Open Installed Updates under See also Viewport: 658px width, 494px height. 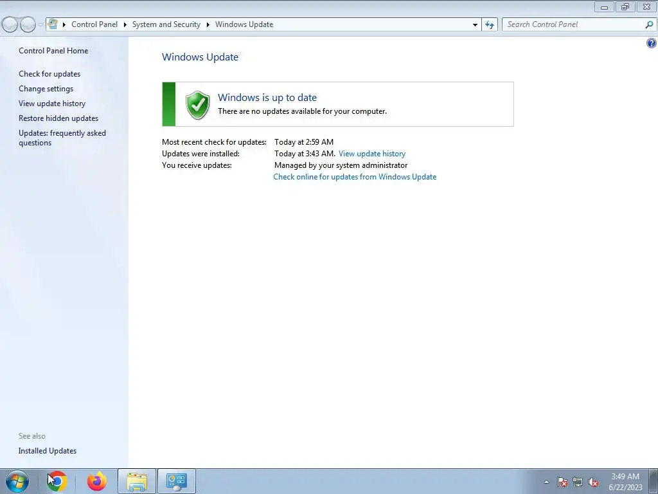pos(48,451)
